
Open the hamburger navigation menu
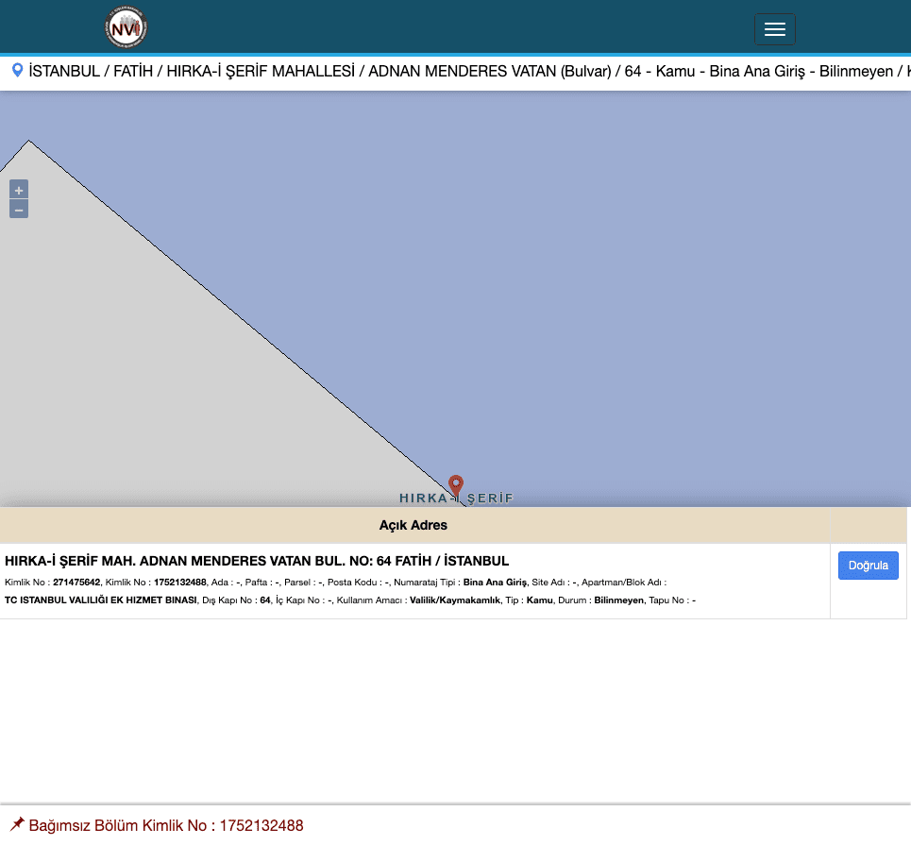[775, 28]
